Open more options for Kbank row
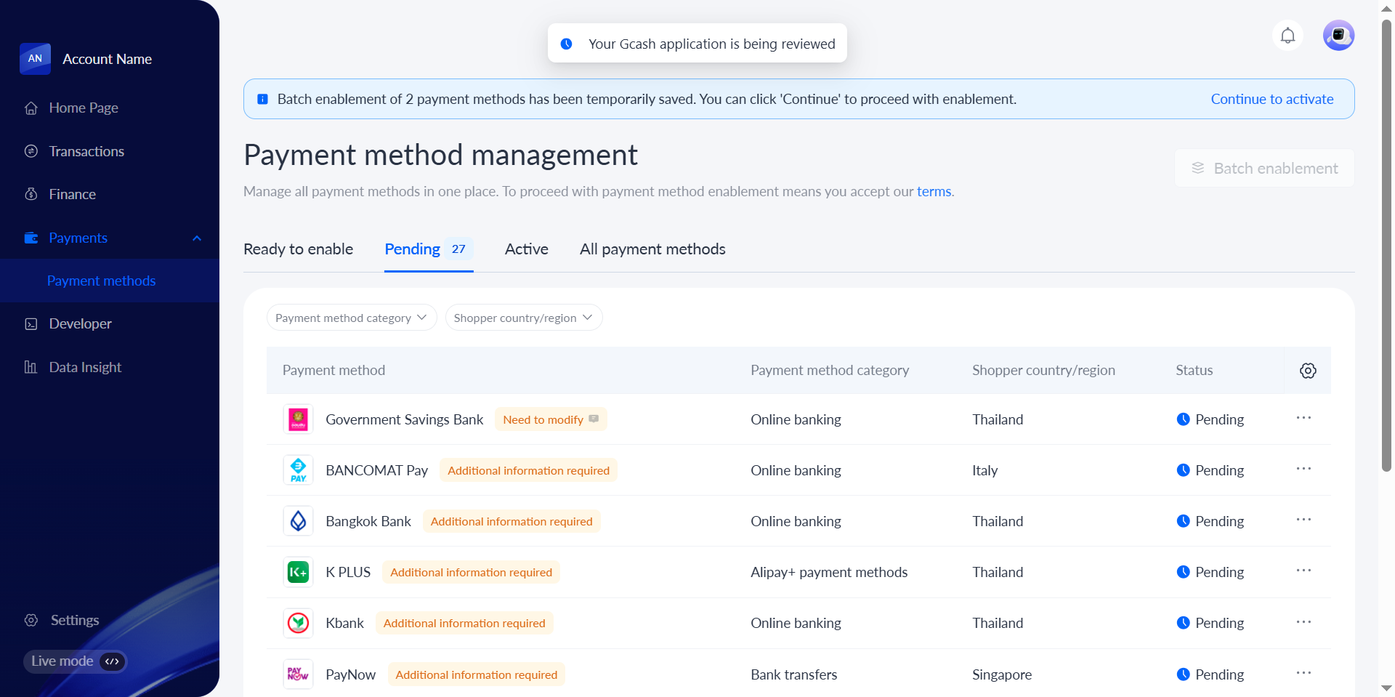1395x697 pixels. [x=1303, y=623]
